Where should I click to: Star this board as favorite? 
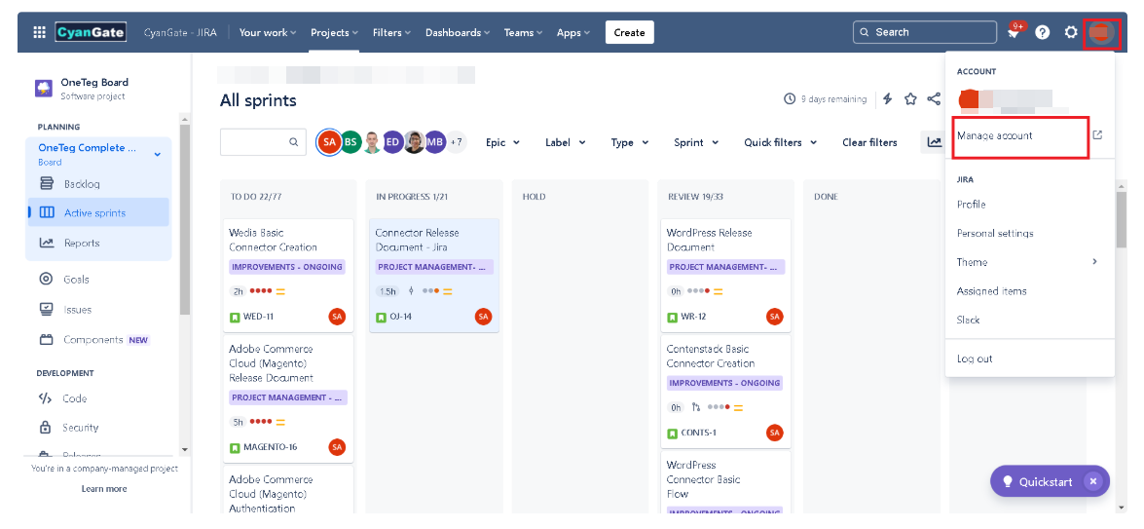pos(910,98)
